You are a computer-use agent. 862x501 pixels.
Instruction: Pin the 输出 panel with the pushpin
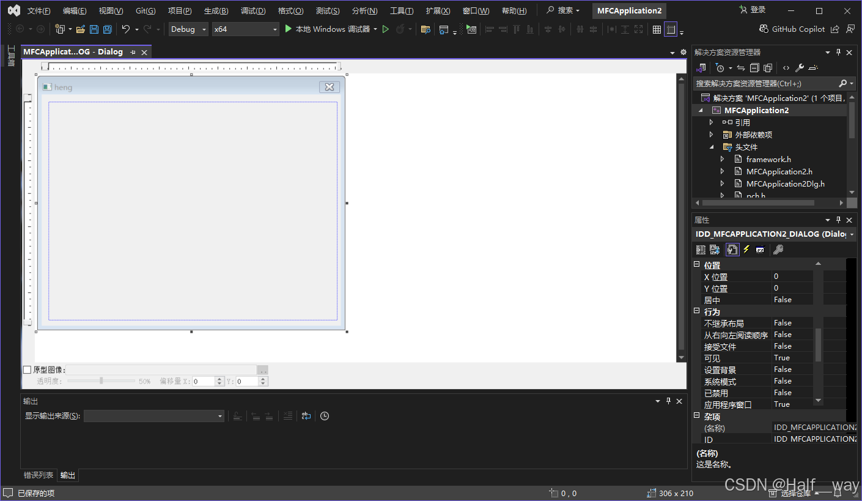coord(669,401)
